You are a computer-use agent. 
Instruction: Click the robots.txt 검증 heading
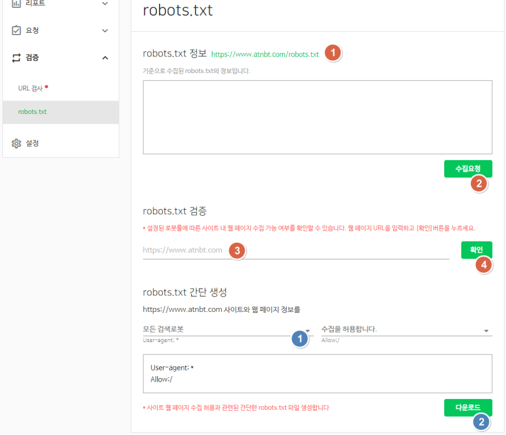[x=174, y=211]
